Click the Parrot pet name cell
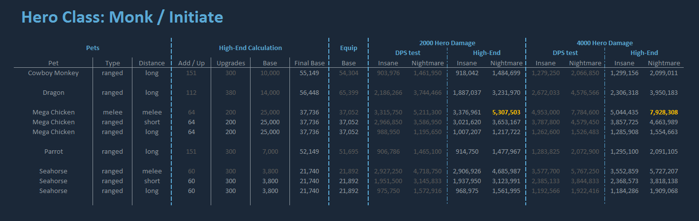 [x=53, y=152]
